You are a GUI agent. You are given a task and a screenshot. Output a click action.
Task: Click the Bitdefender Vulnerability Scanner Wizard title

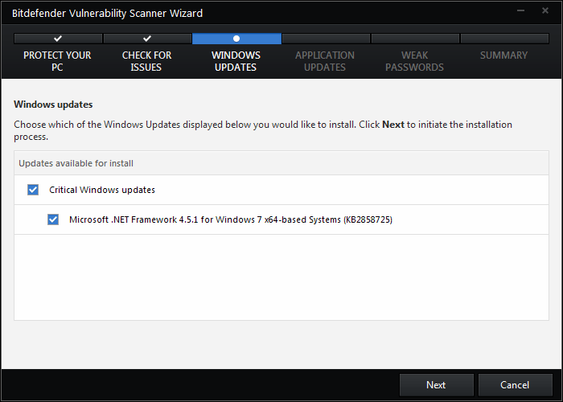pos(107,14)
